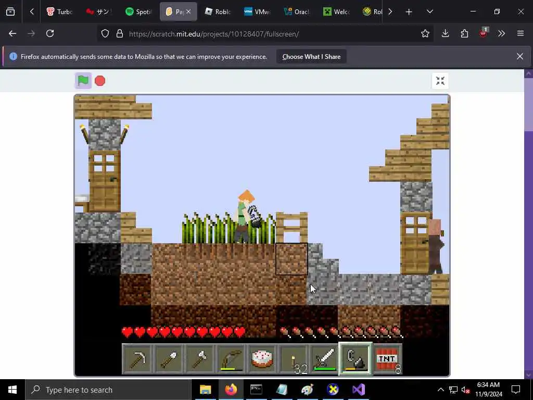The height and width of the screenshot is (400, 533).
Task: Click the Type here to search box
Action: click(108, 390)
